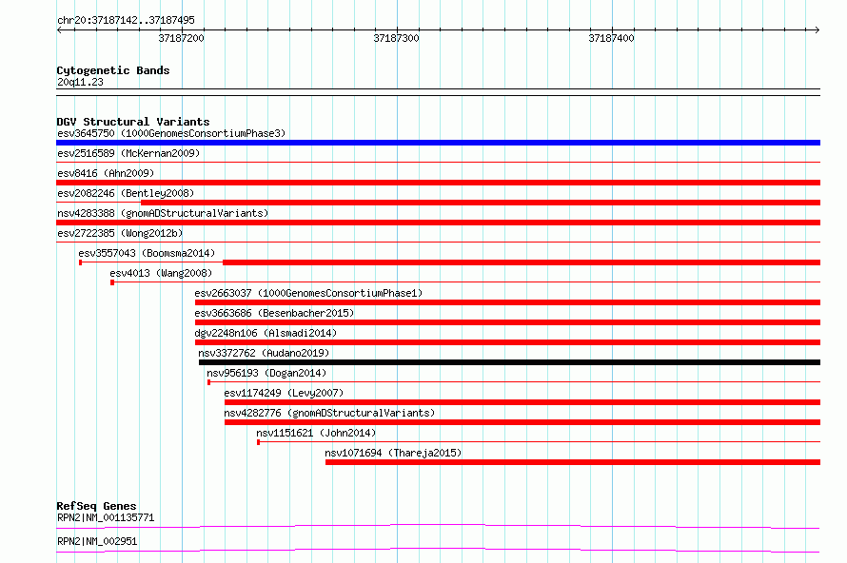
Task: Click the magenta line under RPN2|NM_002951
Action: [438, 550]
